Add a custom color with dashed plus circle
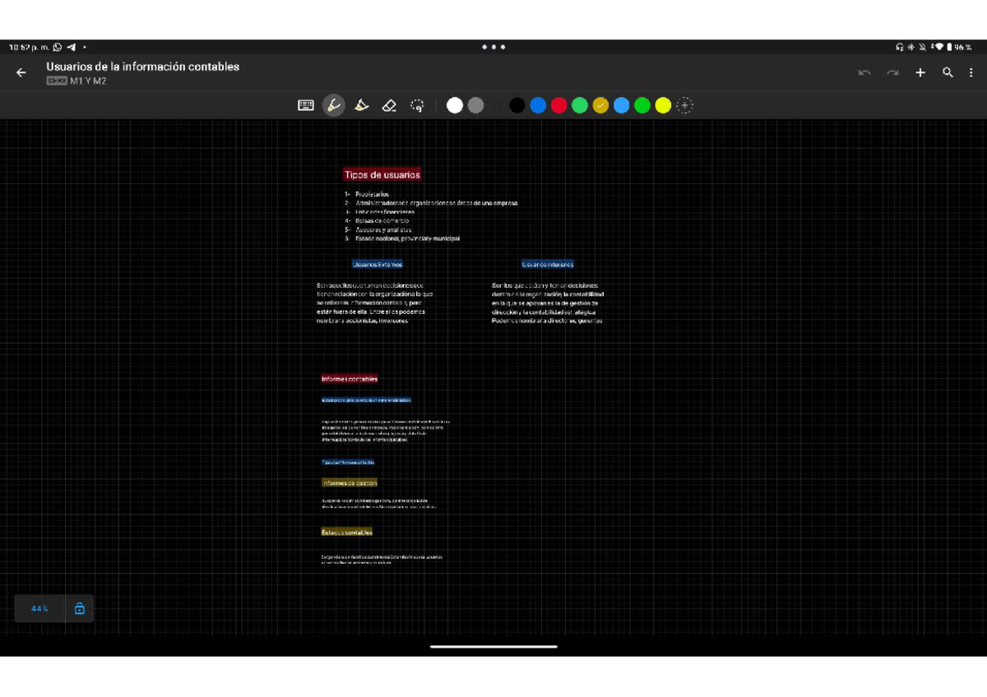Image resolution: width=987 pixels, height=697 pixels. (x=684, y=105)
